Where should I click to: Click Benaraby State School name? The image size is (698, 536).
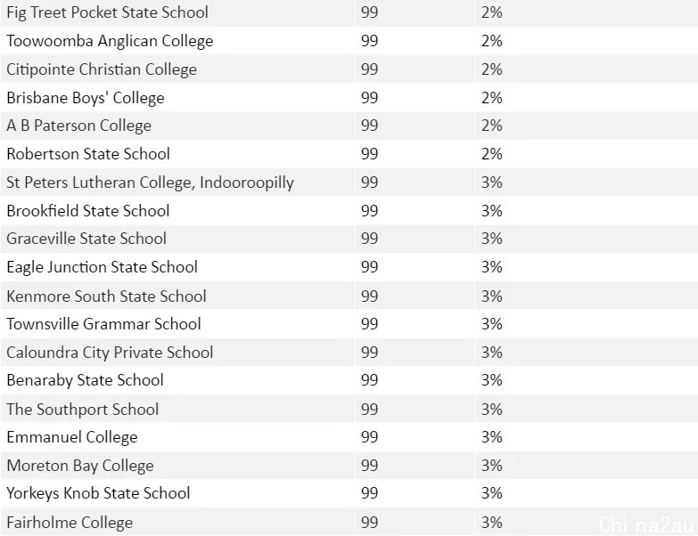(x=85, y=380)
